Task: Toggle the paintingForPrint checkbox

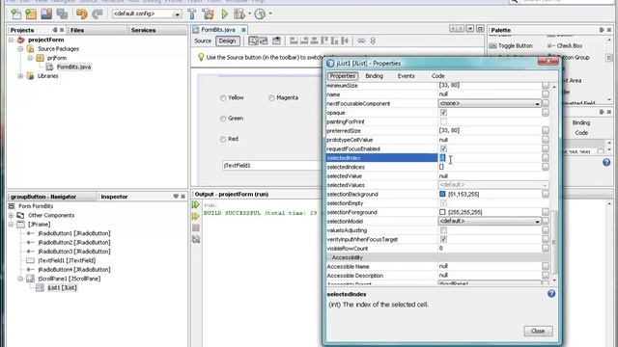Action: click(443, 121)
